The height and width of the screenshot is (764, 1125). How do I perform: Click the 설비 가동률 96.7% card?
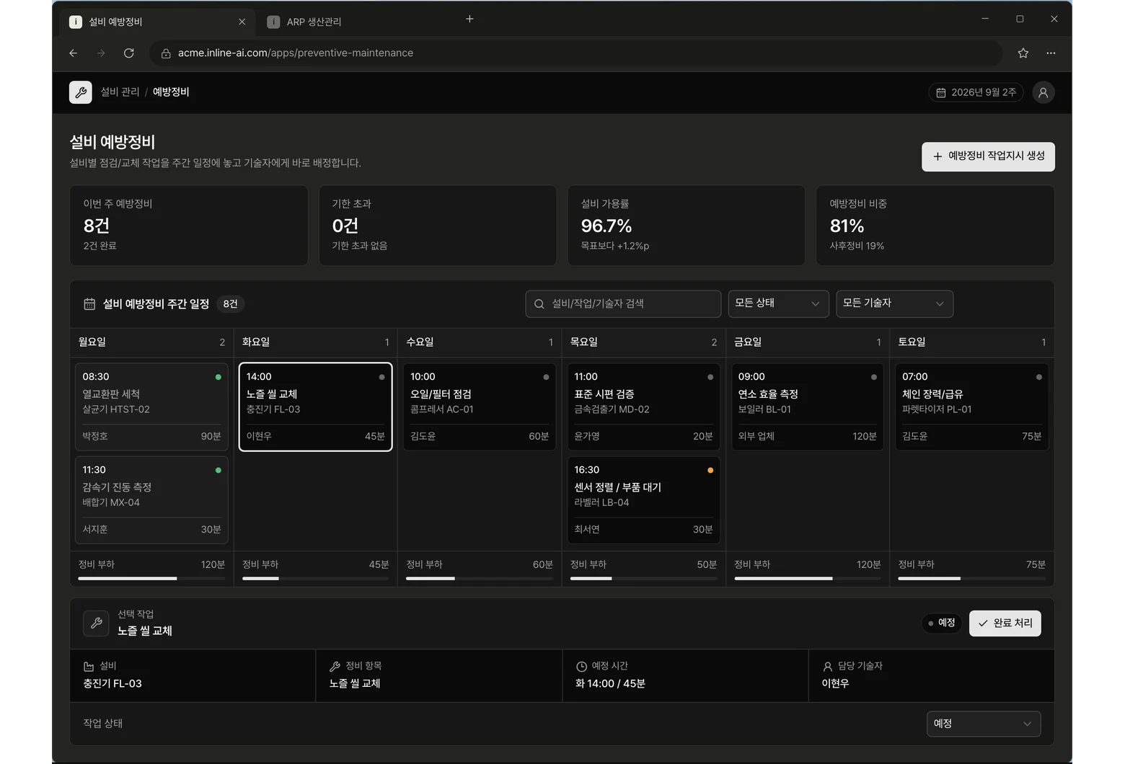[686, 226]
